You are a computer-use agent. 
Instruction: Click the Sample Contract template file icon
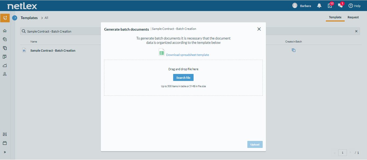(24, 50)
